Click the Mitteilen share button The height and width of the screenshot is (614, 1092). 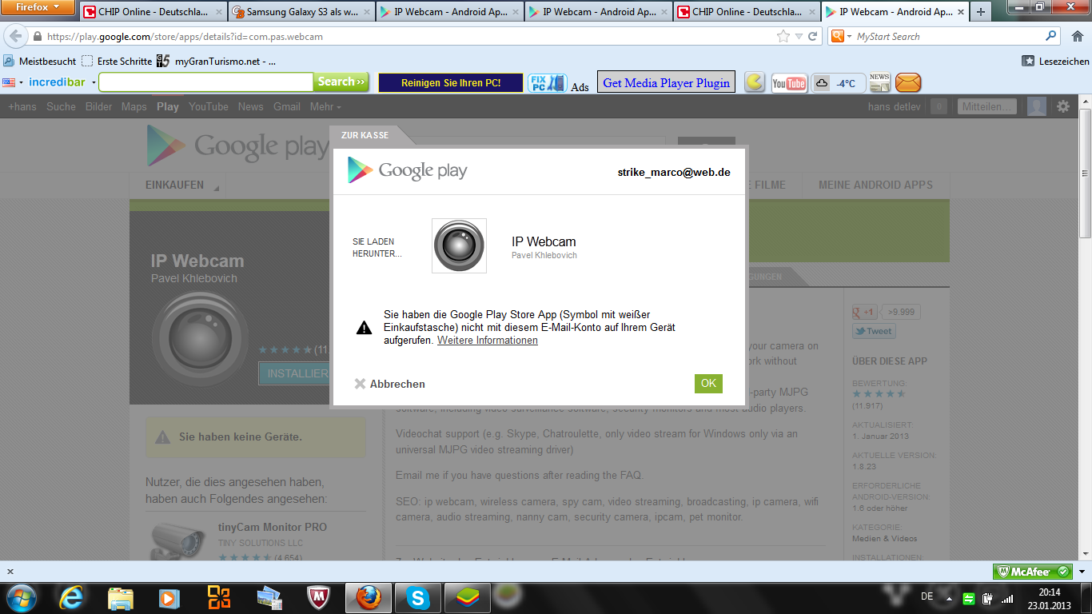click(987, 106)
